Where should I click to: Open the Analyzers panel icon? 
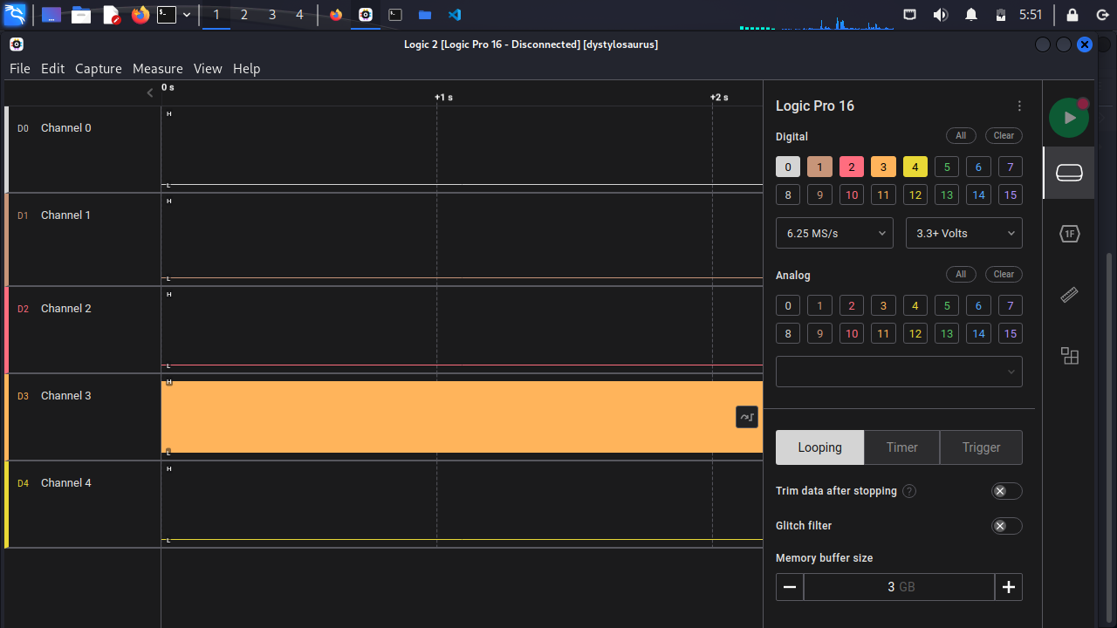(x=1068, y=234)
